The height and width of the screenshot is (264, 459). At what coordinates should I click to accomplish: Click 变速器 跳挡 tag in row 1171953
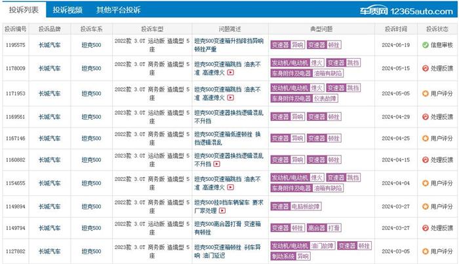(344, 88)
